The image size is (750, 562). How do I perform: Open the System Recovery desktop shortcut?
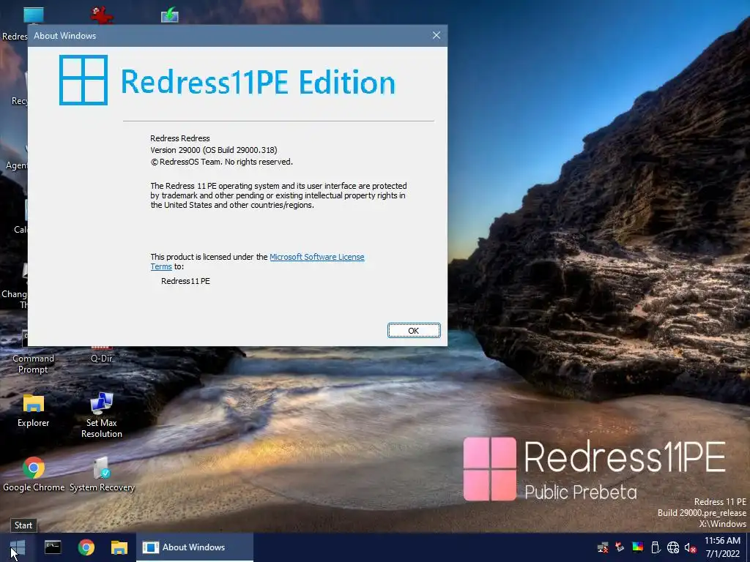coord(102,474)
